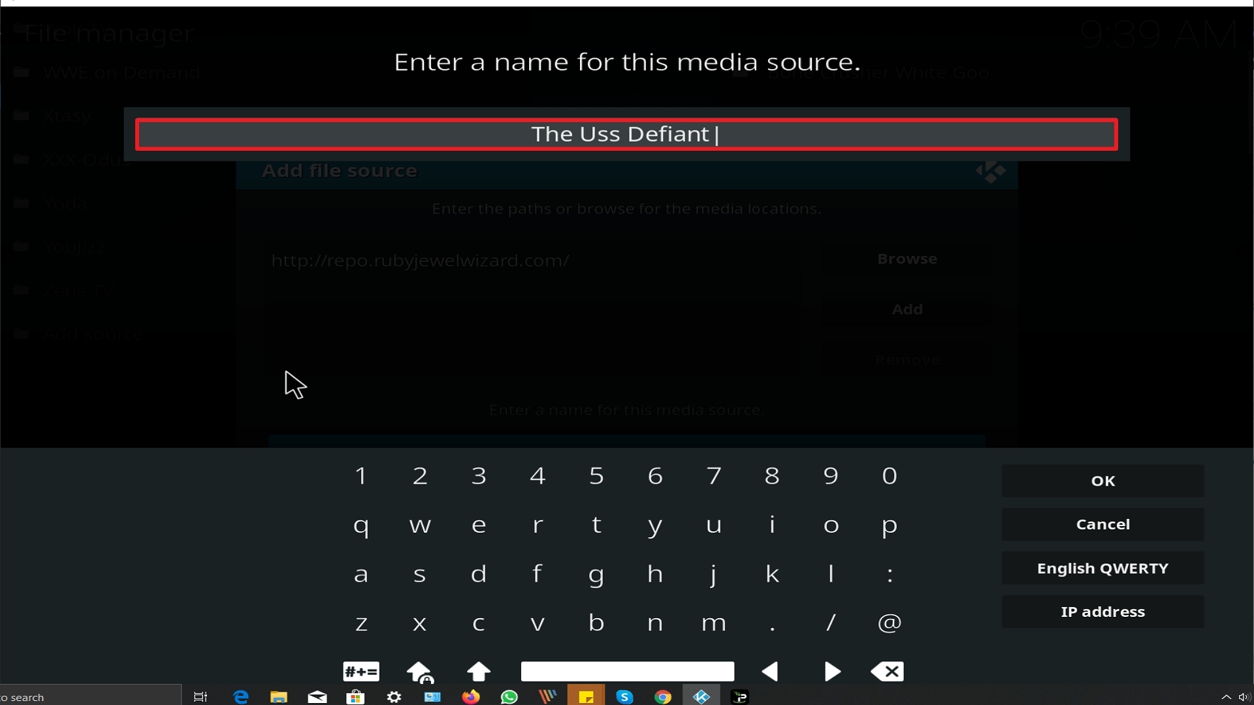
Task: Click the IP address button
Action: [1102, 612]
